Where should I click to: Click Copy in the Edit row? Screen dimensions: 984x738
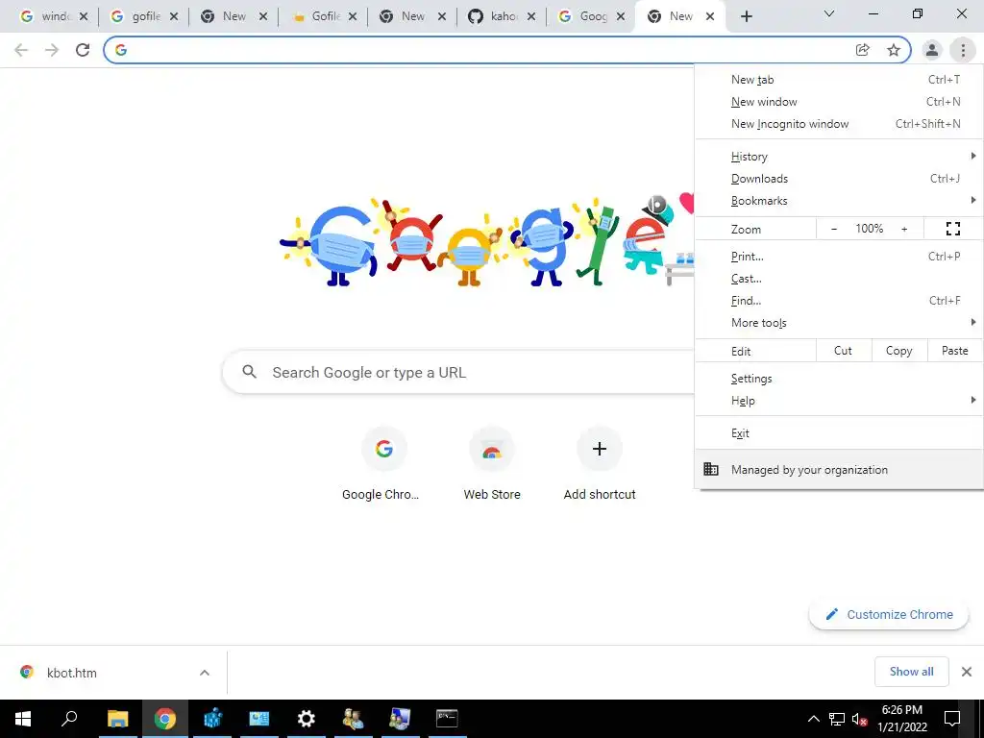coord(898,351)
